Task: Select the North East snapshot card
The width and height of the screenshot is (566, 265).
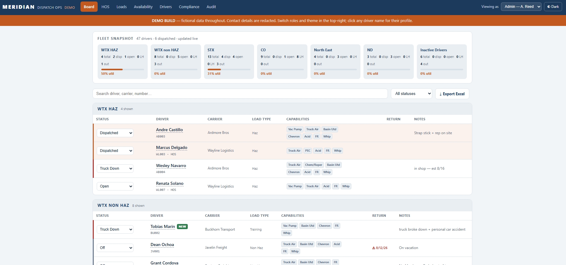Action: (335, 62)
